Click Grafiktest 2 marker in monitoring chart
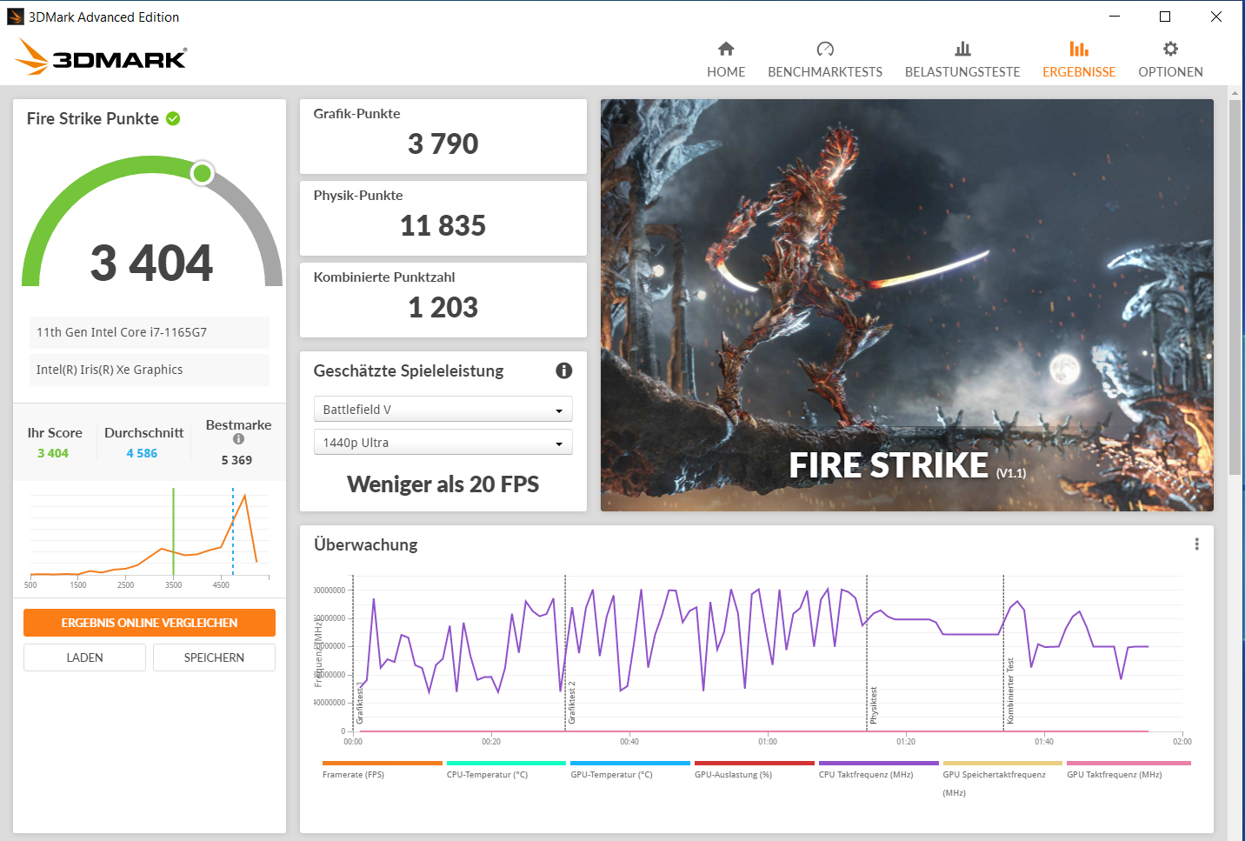Screen dimensions: 1245x841 571,703
